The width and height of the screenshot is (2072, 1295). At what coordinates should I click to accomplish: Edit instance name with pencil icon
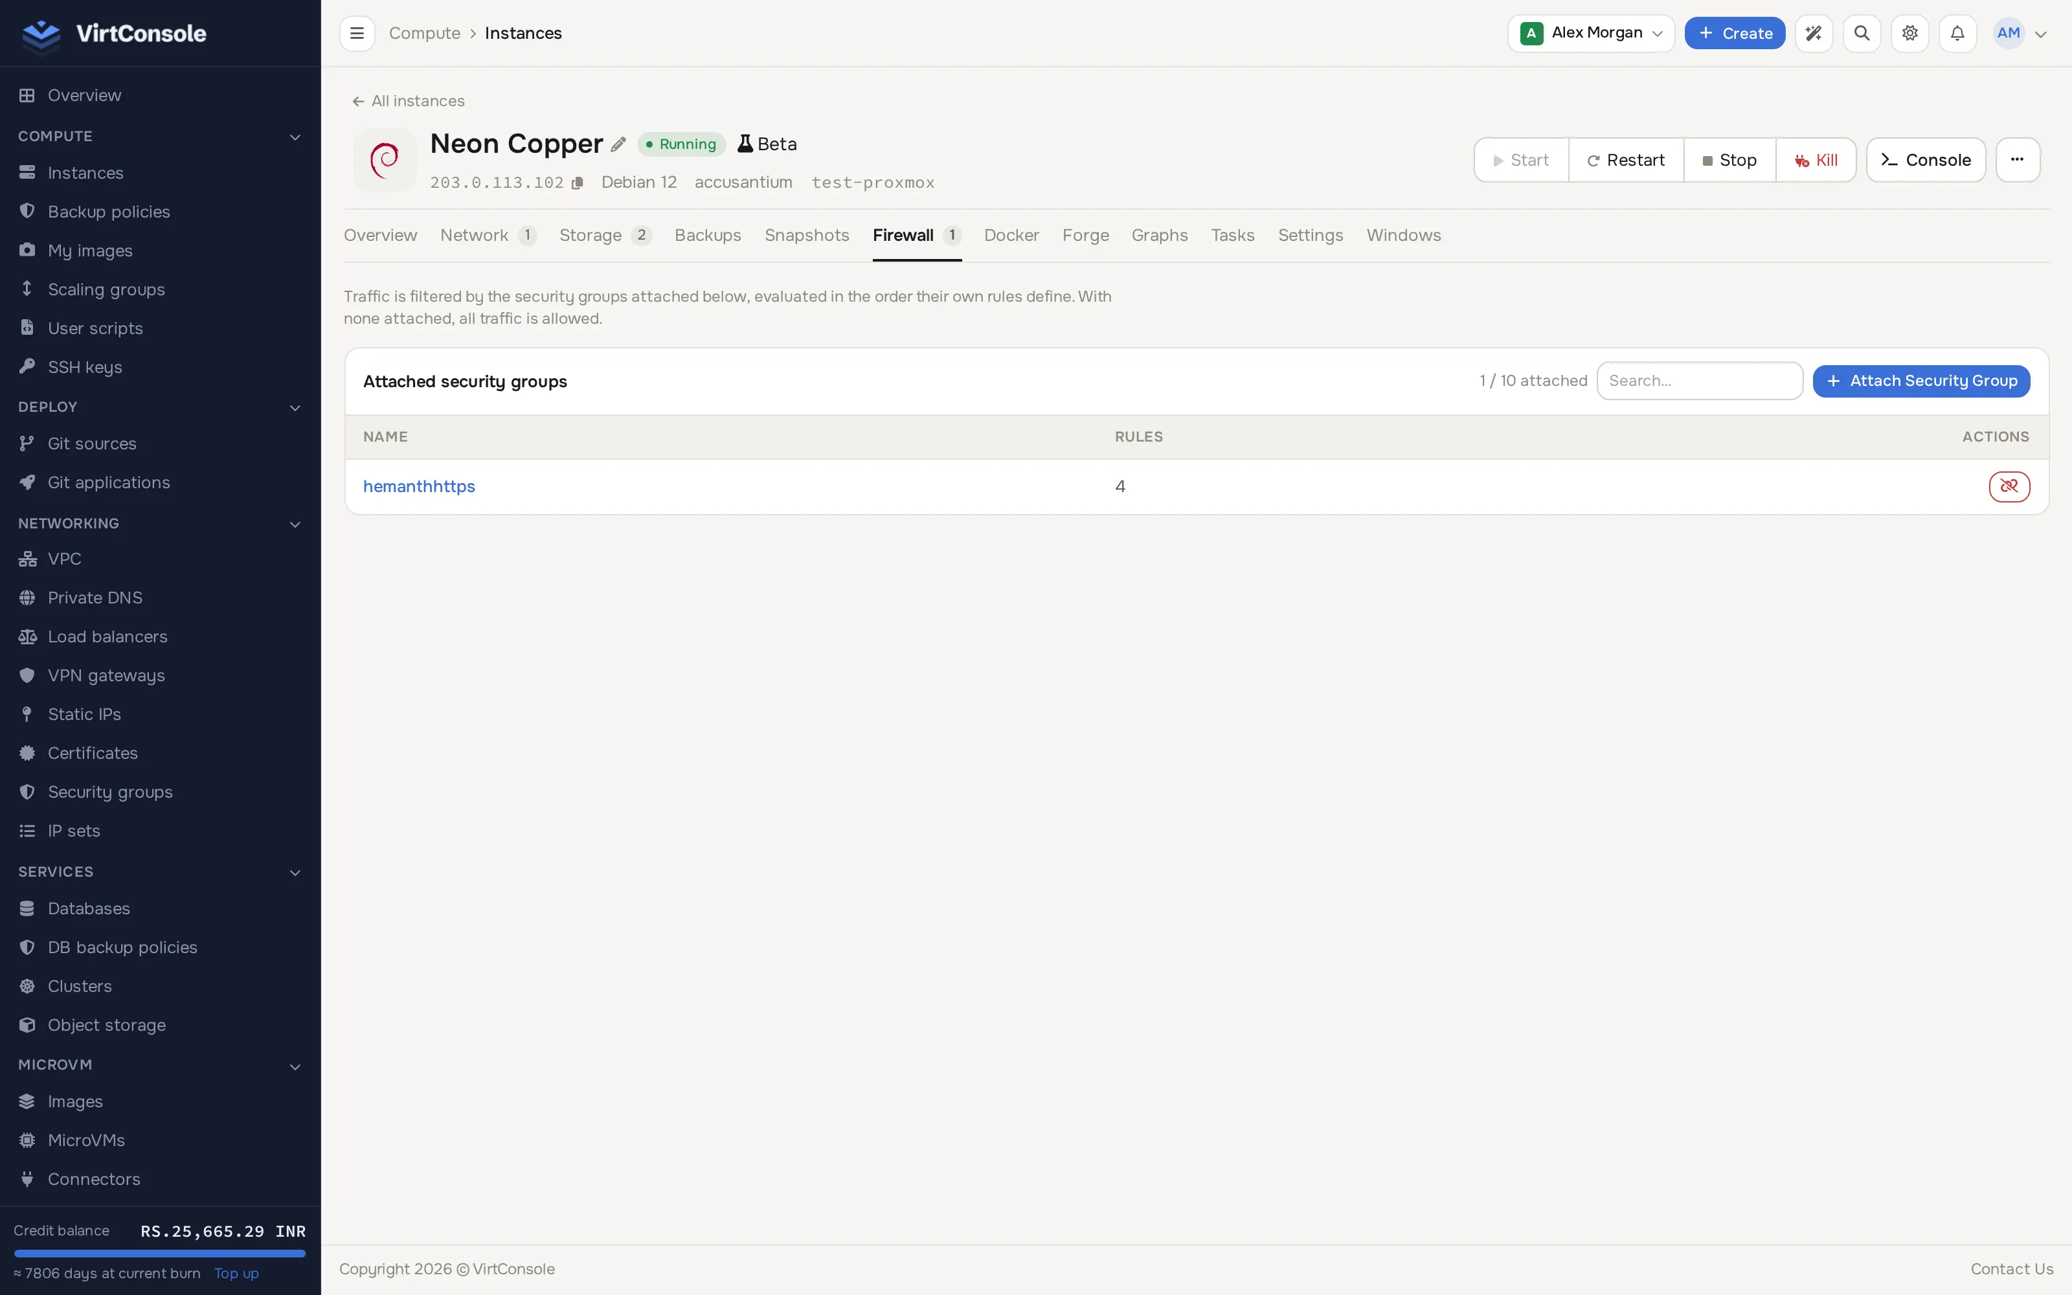click(x=618, y=144)
